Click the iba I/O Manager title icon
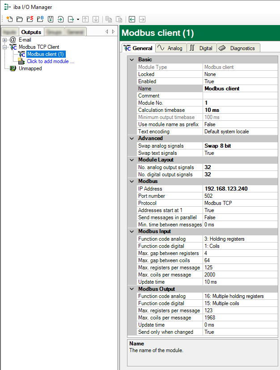 pos(7,7)
